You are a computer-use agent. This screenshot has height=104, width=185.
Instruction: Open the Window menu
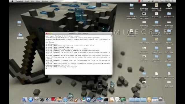click(45, 1)
